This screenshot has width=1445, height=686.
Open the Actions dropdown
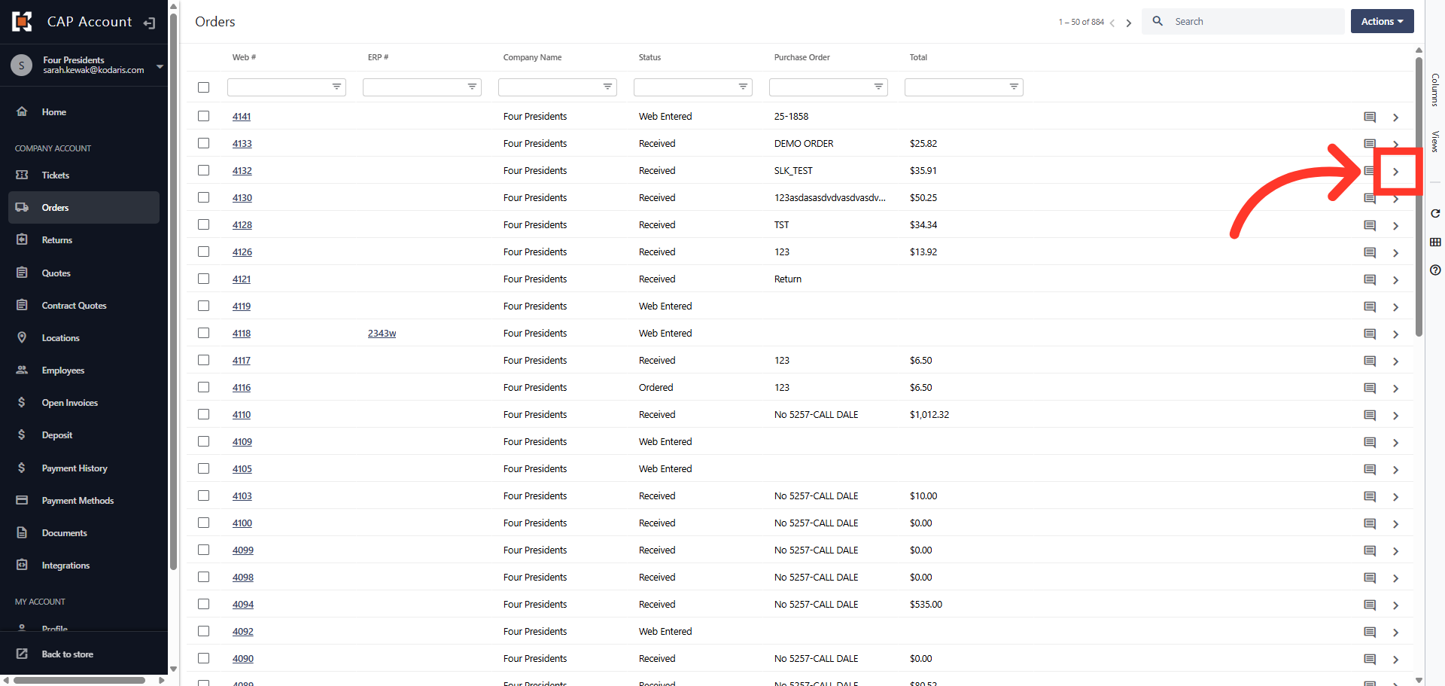tap(1382, 21)
